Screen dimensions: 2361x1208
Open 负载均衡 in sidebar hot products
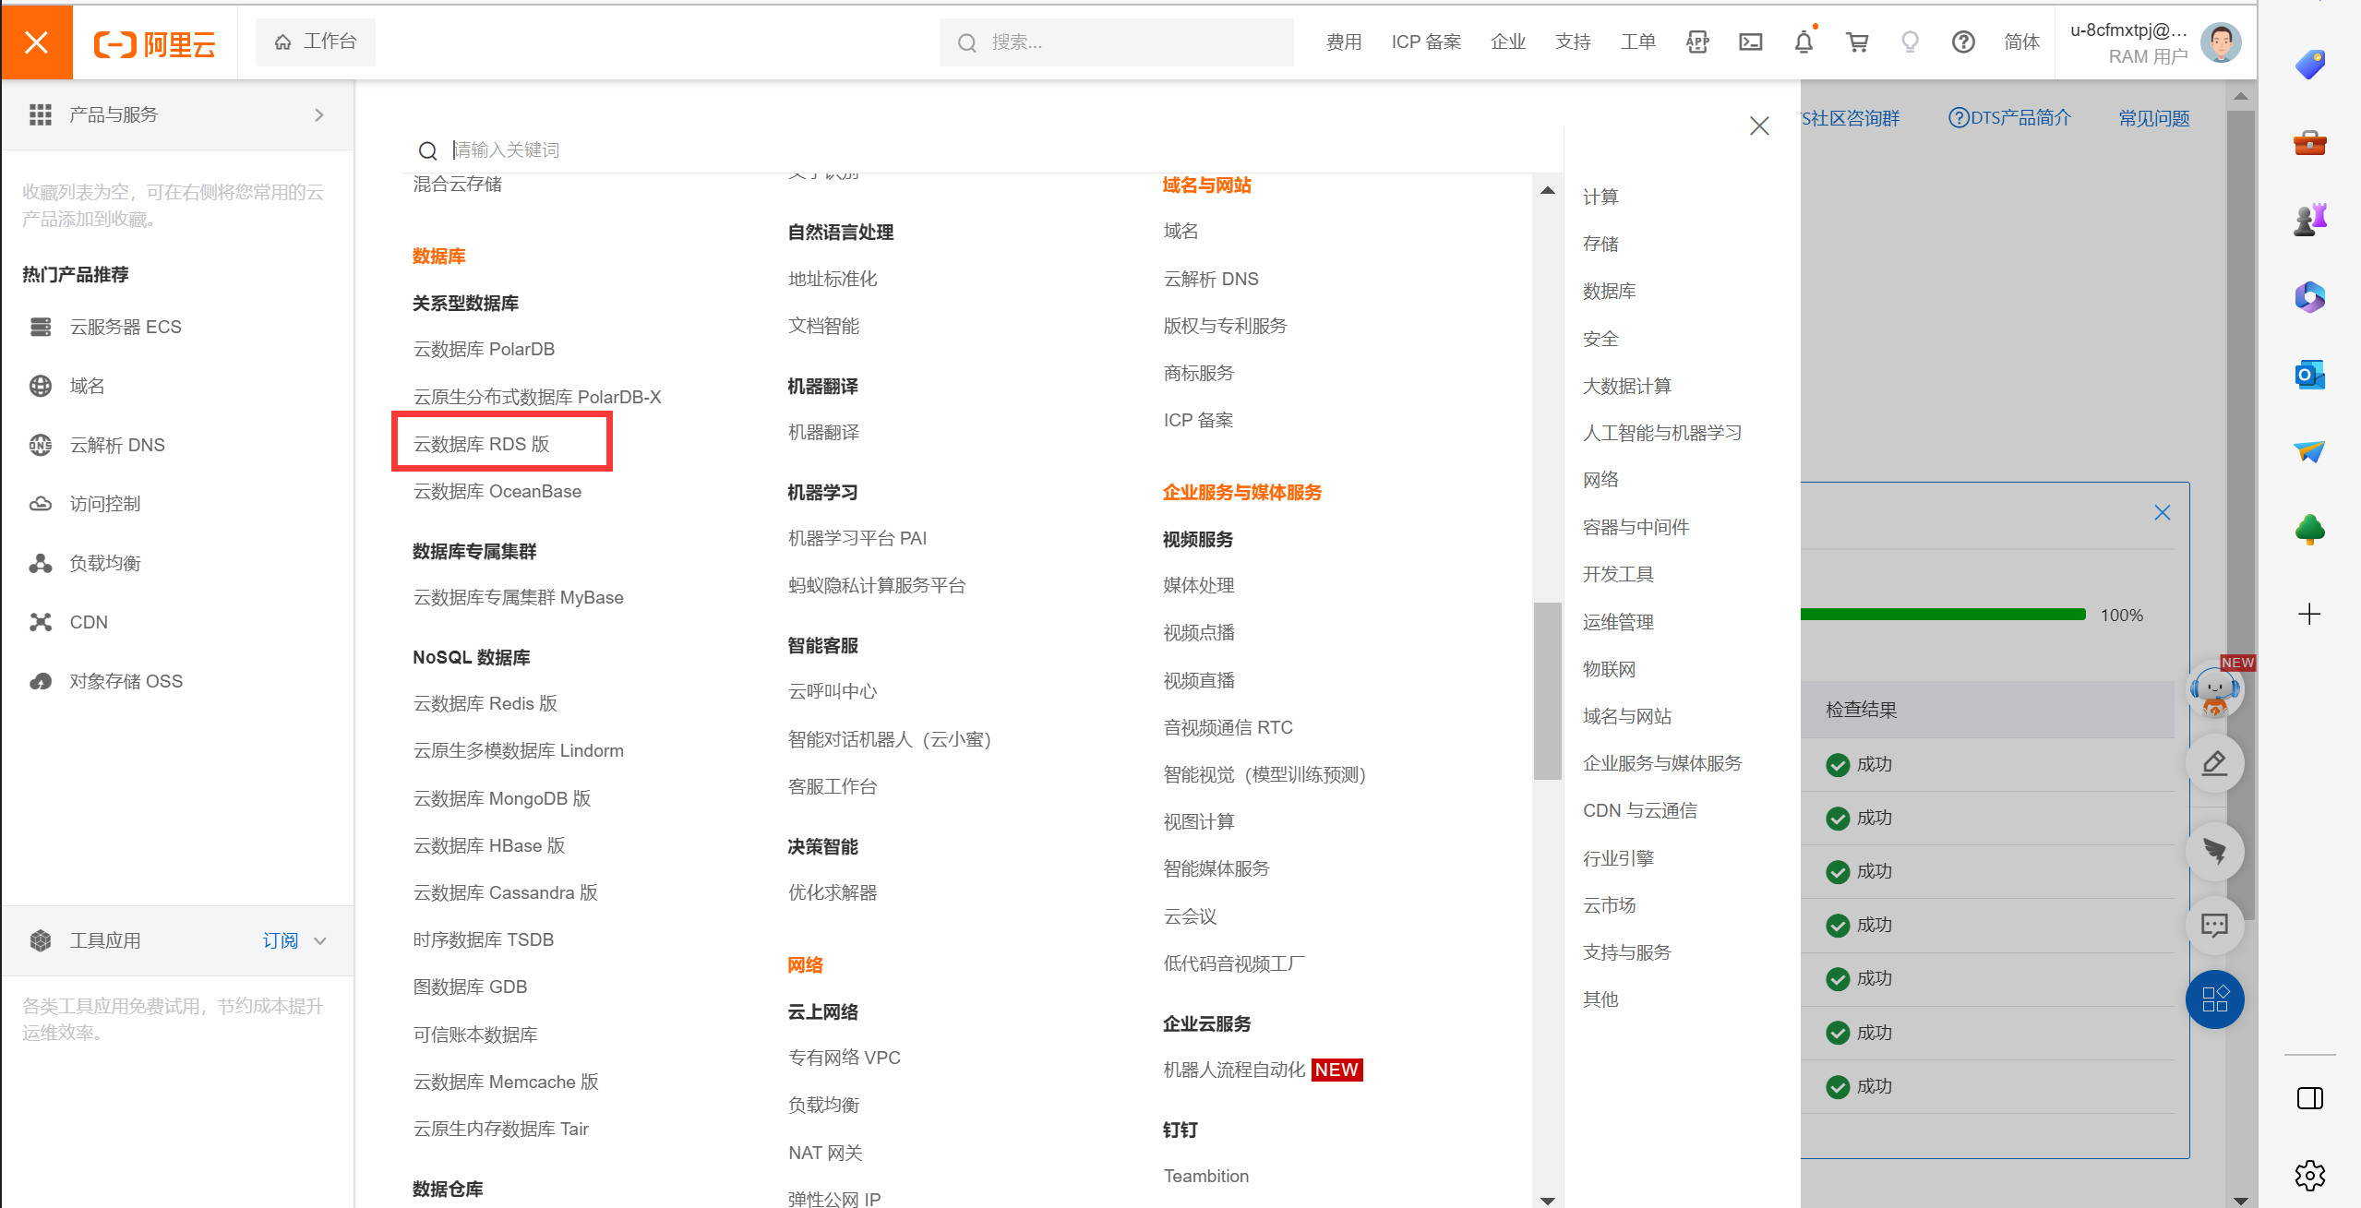pyautogui.click(x=105, y=563)
